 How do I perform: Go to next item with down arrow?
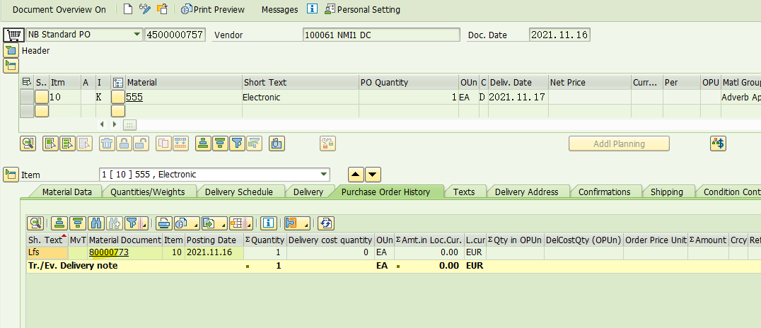coord(373,174)
